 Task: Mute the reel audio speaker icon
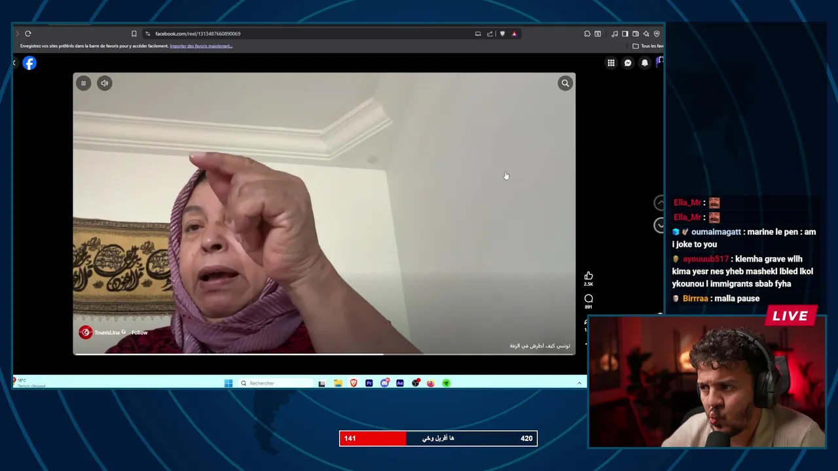point(105,83)
